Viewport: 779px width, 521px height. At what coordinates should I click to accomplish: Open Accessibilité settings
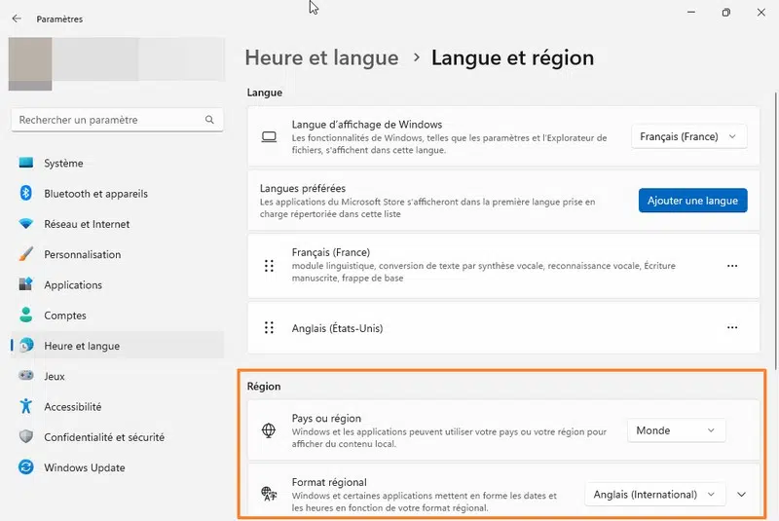pos(117,407)
